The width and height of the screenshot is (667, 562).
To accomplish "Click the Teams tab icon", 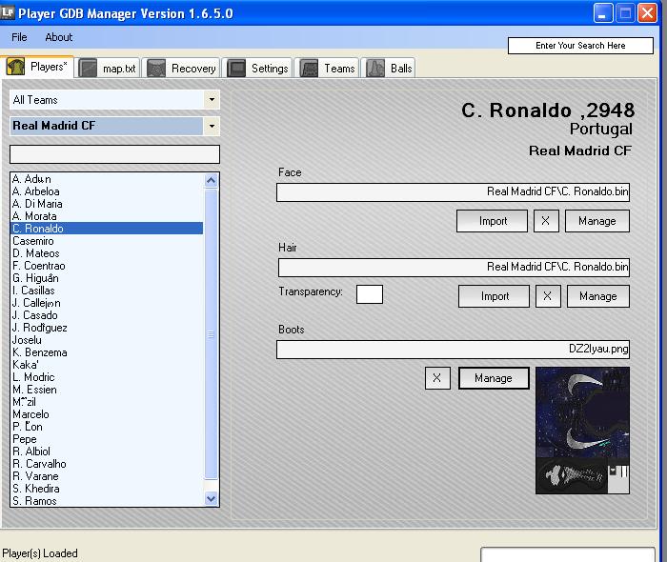I will click(x=309, y=69).
